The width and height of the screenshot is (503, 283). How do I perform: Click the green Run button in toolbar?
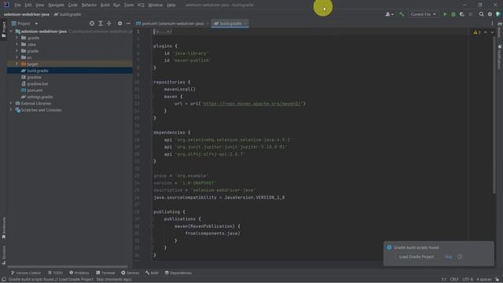[x=445, y=14]
